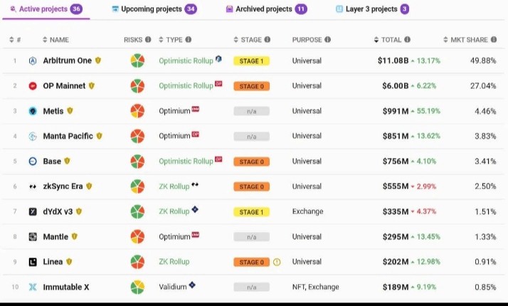
Task: Open the Layer 3 projects tab
Action: (x=372, y=9)
